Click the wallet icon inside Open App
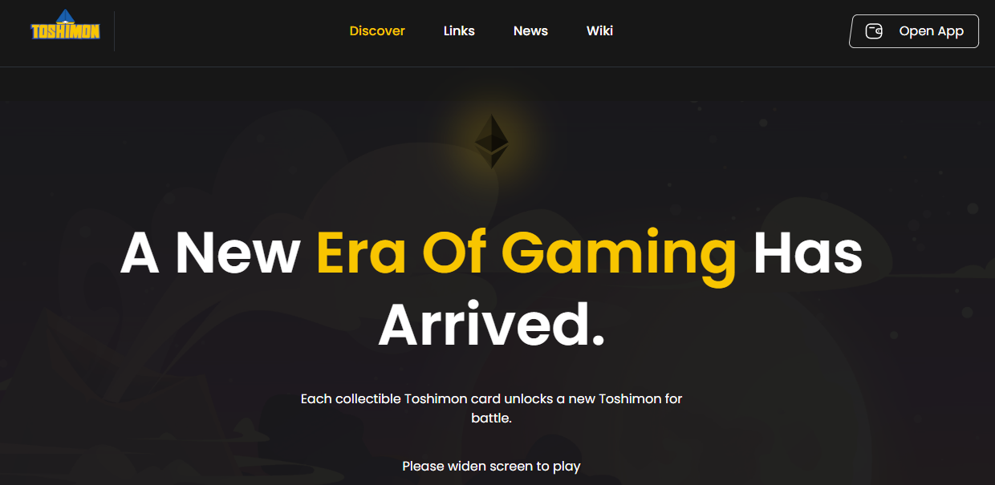This screenshot has width=995, height=485. click(874, 31)
